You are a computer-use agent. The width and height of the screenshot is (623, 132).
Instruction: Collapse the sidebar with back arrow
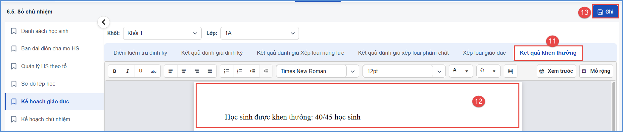pyautogui.click(x=104, y=22)
